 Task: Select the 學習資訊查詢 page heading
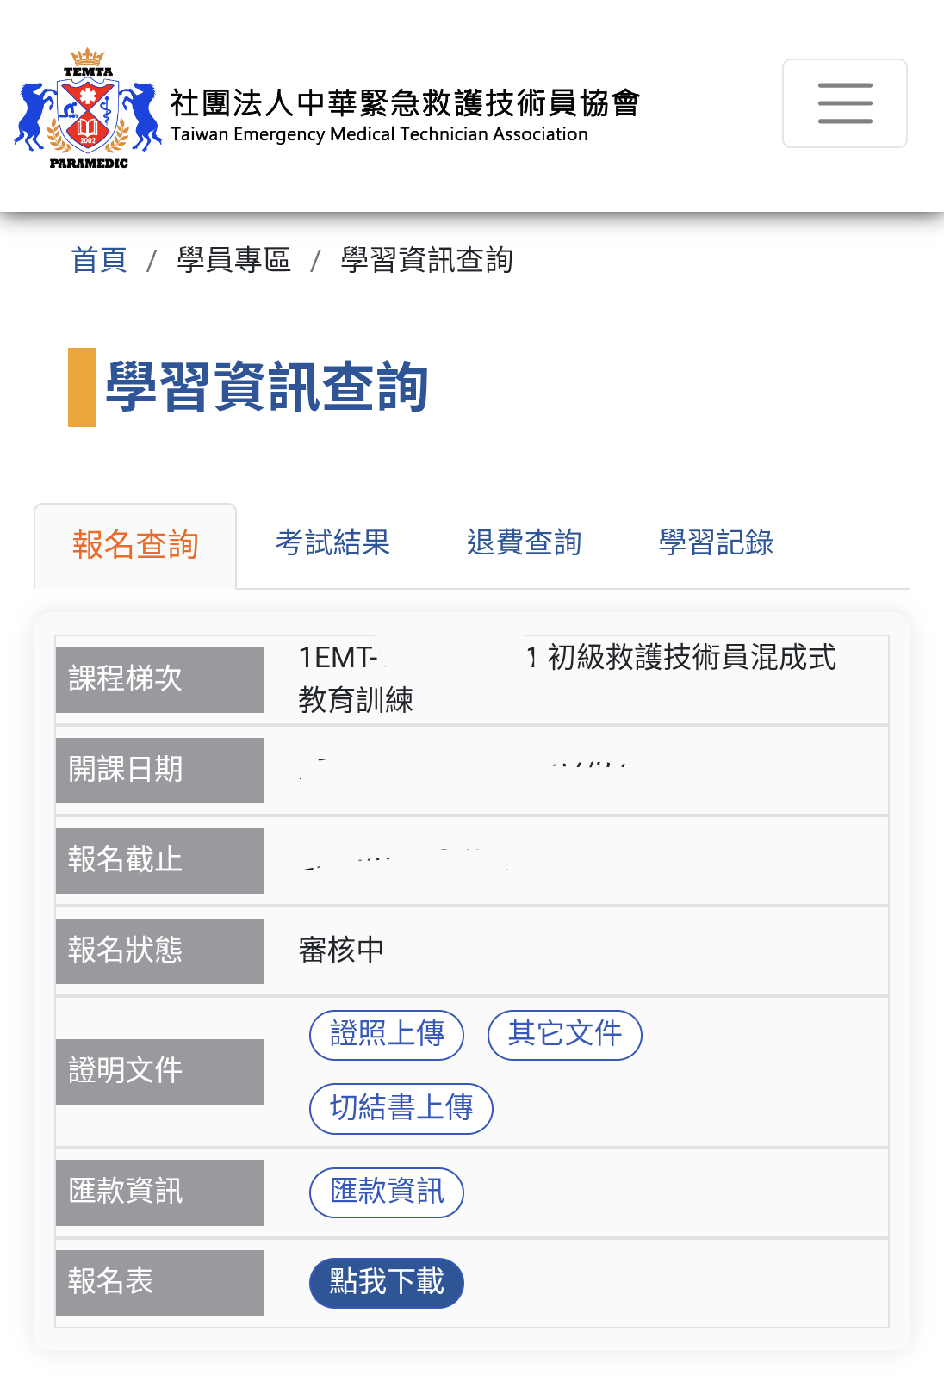[x=267, y=387]
